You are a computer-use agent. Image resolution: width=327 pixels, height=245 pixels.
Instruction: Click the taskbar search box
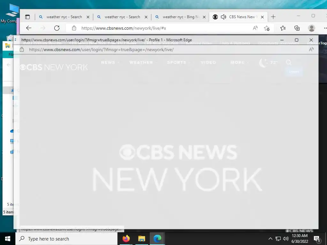coord(66,239)
